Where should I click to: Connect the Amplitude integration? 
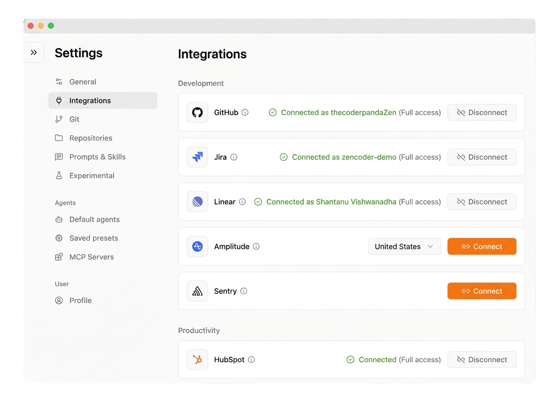(x=482, y=247)
